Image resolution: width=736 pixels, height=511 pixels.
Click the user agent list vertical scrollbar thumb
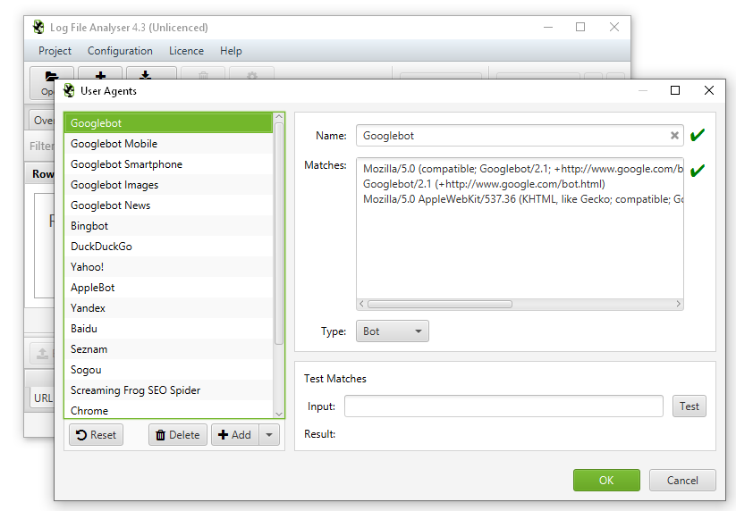[x=279, y=233]
